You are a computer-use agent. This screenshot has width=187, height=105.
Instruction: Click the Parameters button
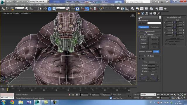pos(143,27)
